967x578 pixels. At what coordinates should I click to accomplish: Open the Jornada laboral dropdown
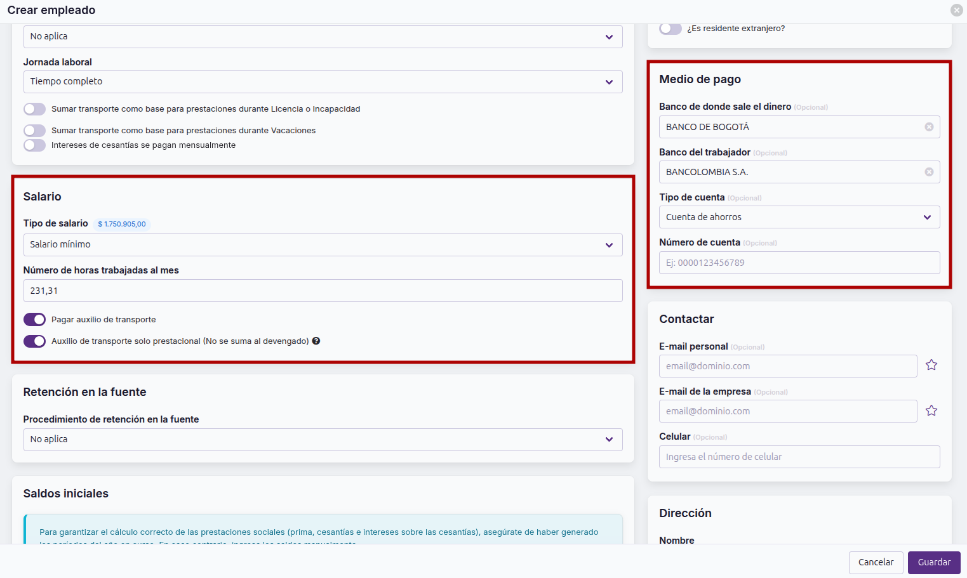tap(323, 82)
